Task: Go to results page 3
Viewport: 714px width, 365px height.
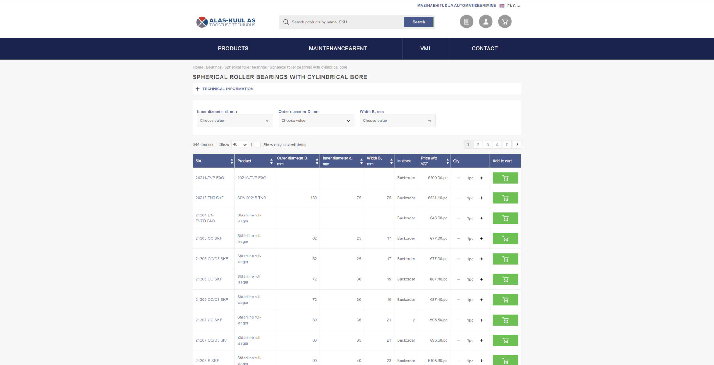Action: [x=487, y=144]
